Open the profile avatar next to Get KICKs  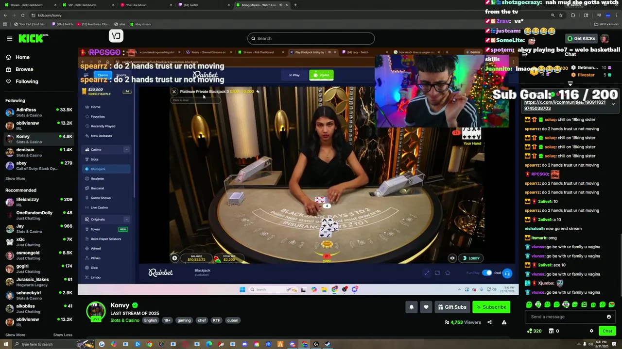(604, 38)
